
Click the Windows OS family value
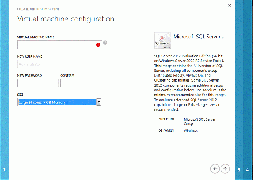(x=191, y=131)
